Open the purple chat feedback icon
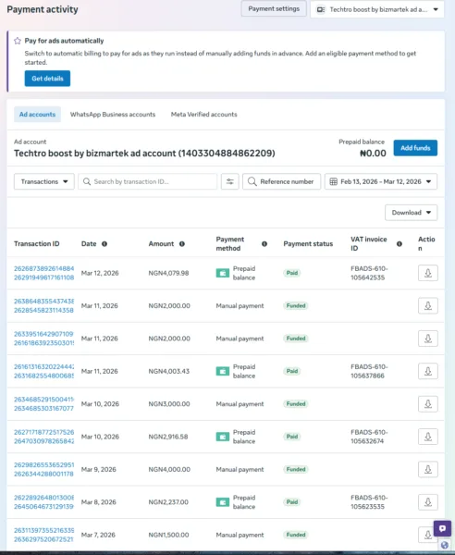455x555 pixels. (x=442, y=529)
